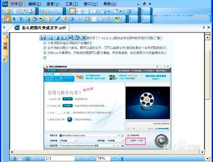Select the orange pencil drawing tool
This screenshot has height=162, width=213.
pos(64,19)
